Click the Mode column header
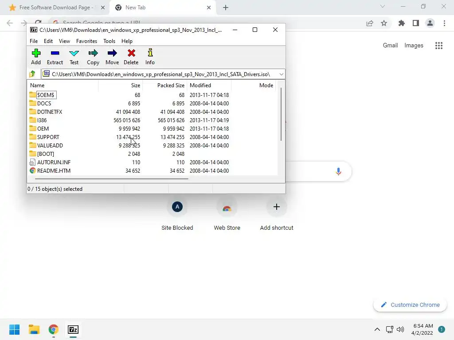This screenshot has width=454, height=340. [253, 85]
